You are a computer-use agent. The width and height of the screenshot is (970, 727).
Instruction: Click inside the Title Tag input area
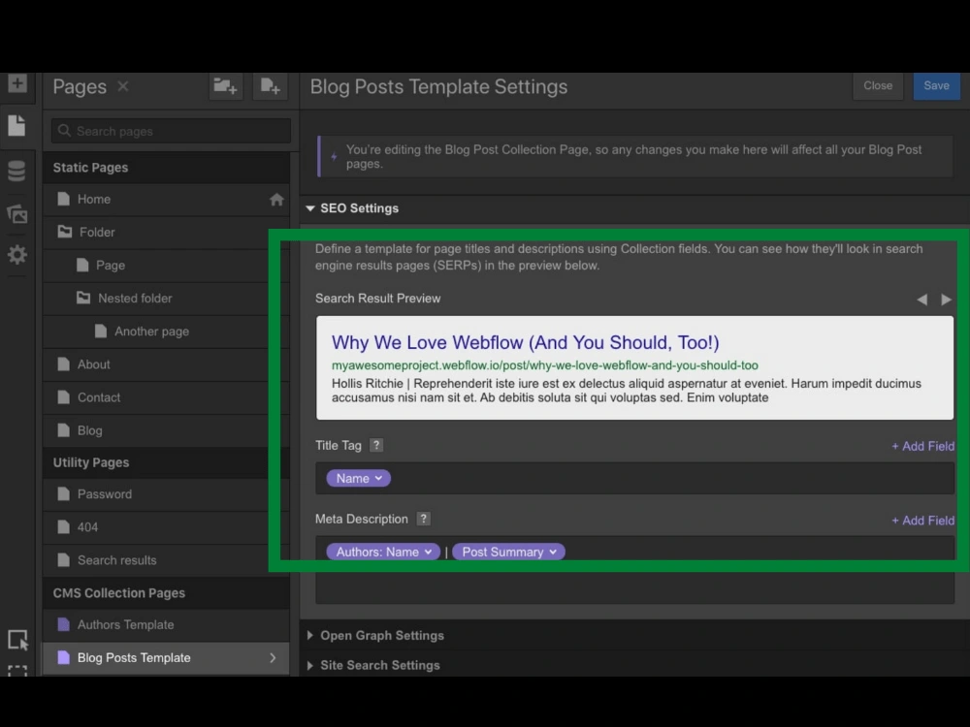pos(634,479)
